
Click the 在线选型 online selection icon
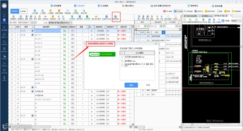188,11
